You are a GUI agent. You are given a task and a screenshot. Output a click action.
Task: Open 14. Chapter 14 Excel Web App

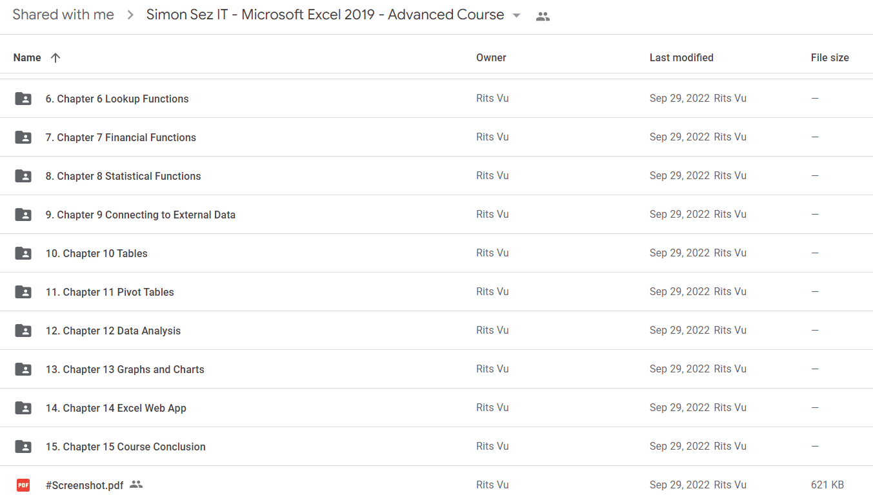coord(115,409)
